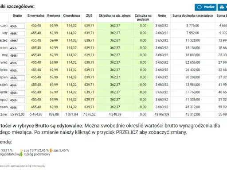This screenshot has height=170, width=227.
Task: Click the Brutto input in the 37 760,00 row
Action: pyautogui.click(x=17, y=93)
